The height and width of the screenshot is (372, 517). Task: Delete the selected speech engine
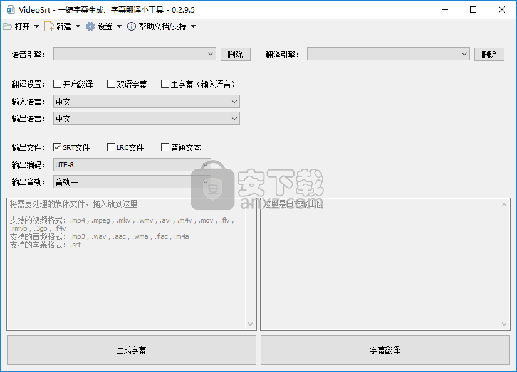pos(236,55)
